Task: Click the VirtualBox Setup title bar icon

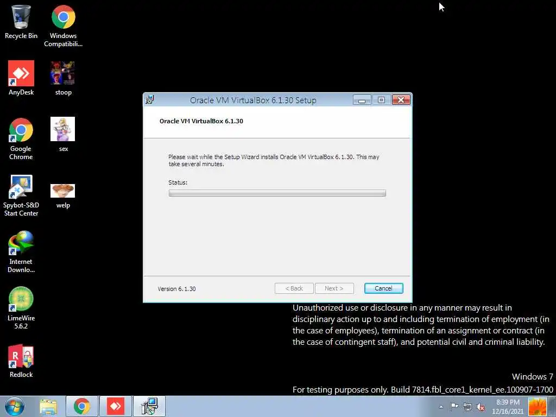Action: click(150, 100)
